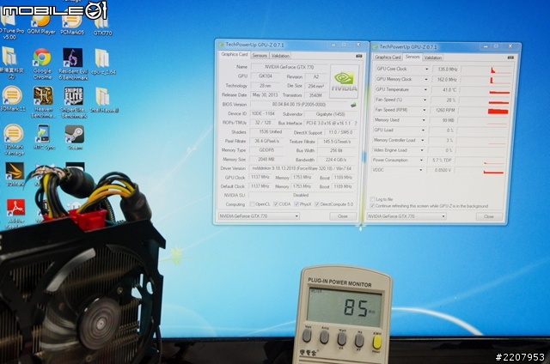Launch the GOM Player shortcut

tap(41, 23)
